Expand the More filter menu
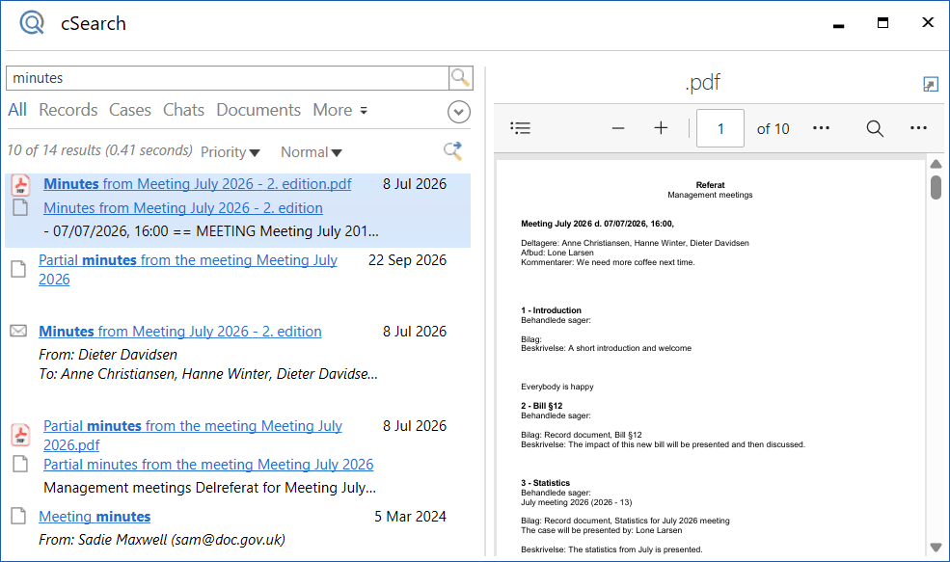The width and height of the screenshot is (950, 562). click(x=339, y=110)
